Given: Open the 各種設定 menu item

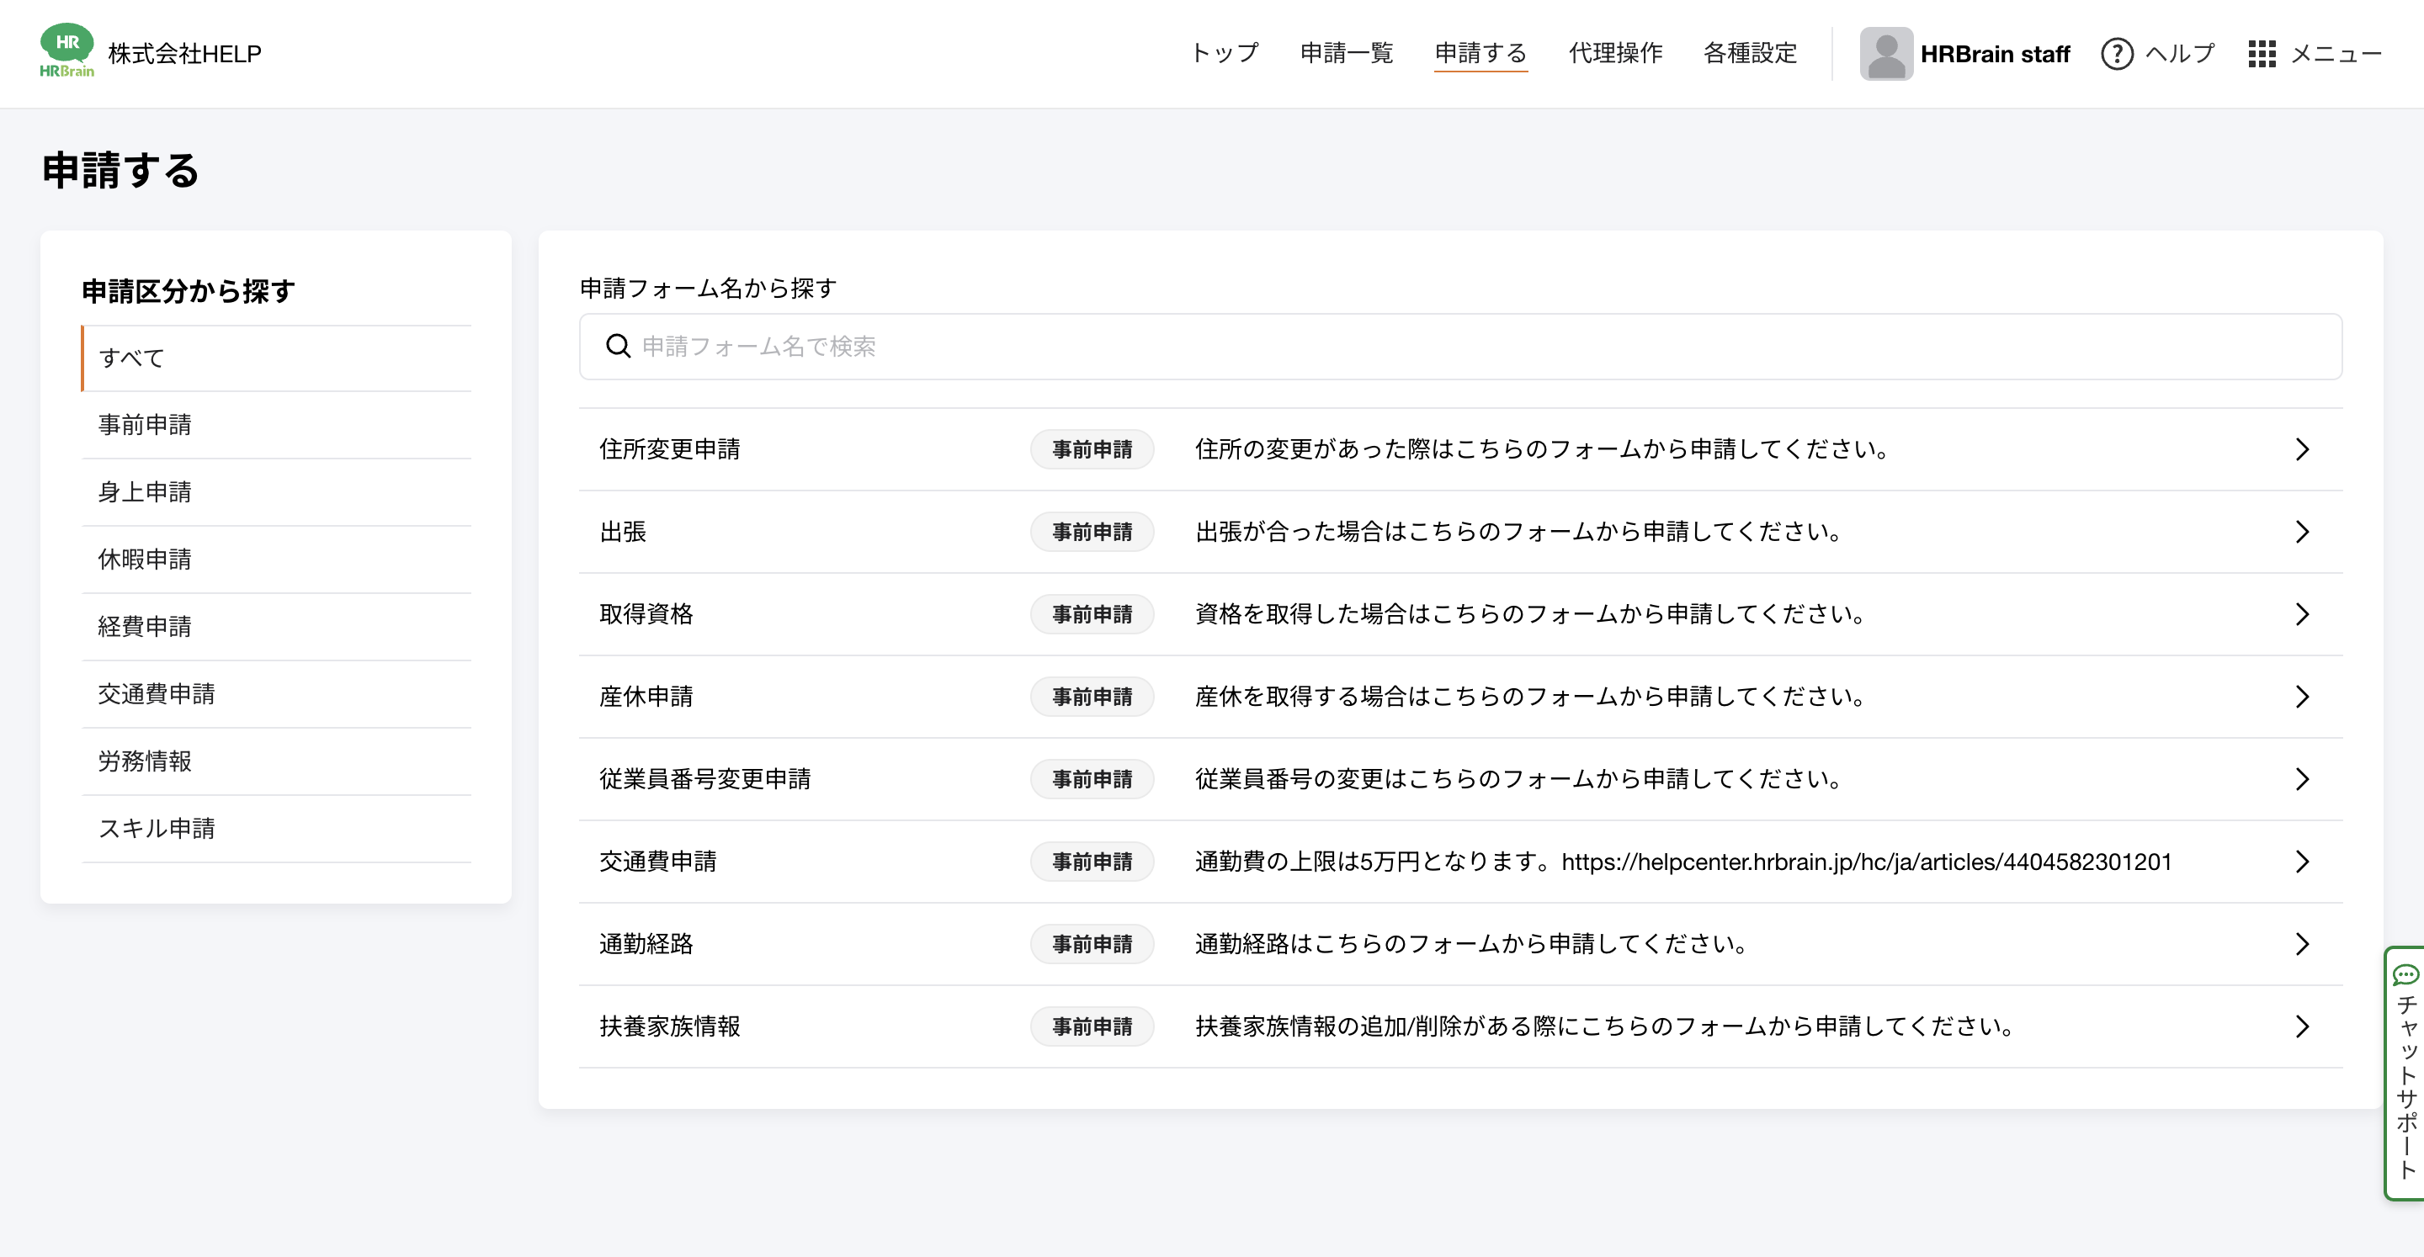Looking at the screenshot, I should tap(1749, 54).
